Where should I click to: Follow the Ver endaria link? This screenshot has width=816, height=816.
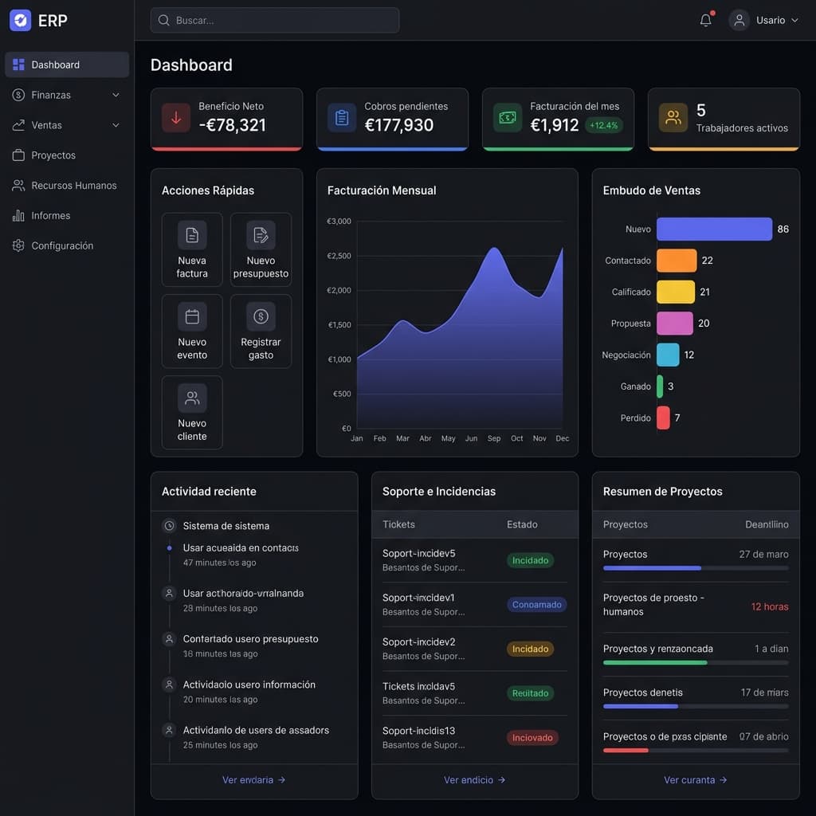tap(253, 779)
